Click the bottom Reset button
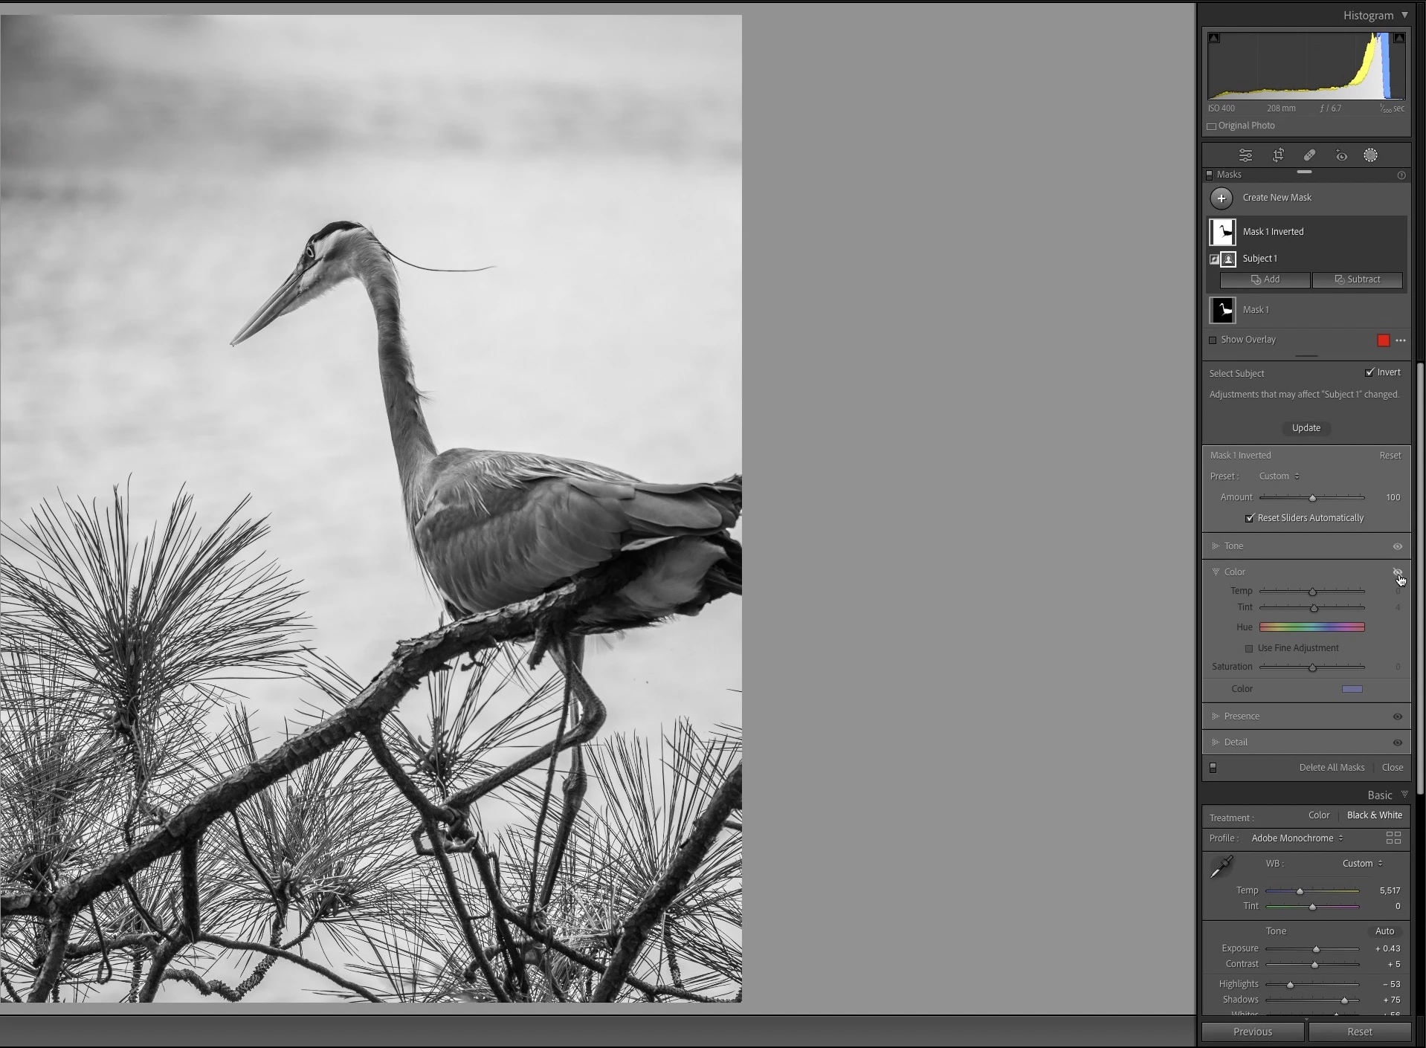The image size is (1426, 1048). click(x=1359, y=1032)
